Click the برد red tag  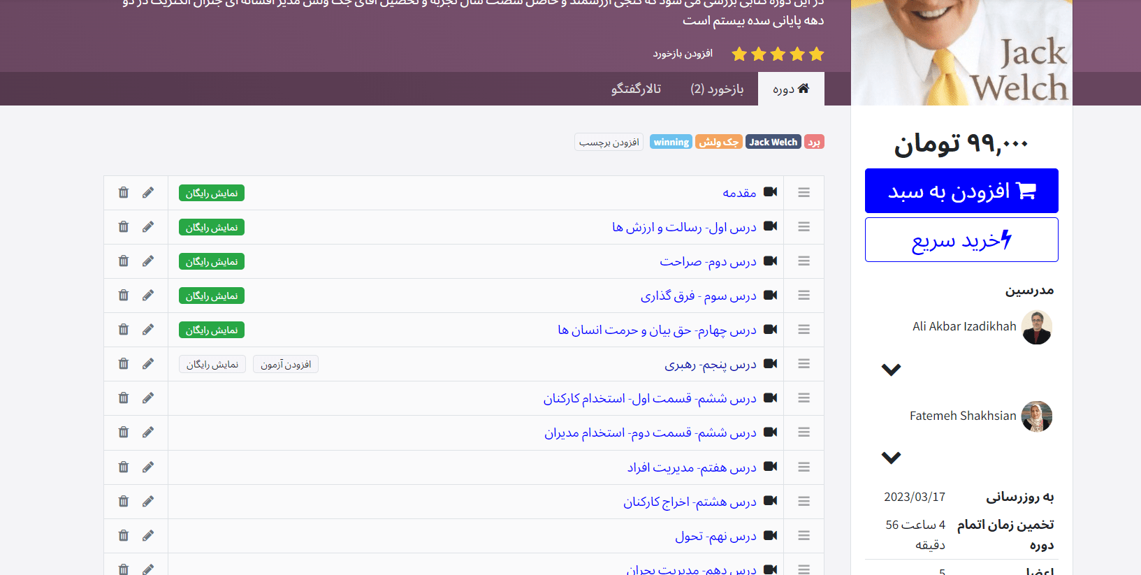814,142
